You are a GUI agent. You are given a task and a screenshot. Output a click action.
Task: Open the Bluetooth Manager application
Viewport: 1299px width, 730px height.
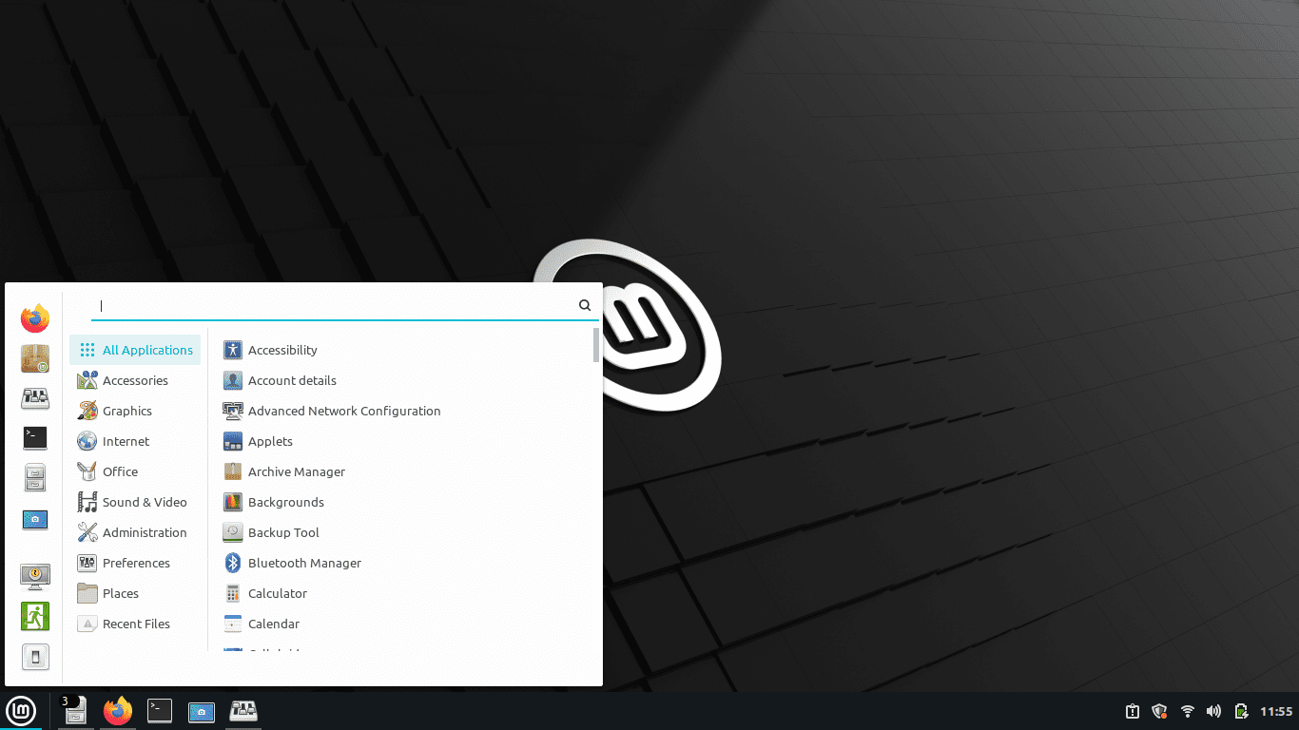(304, 563)
